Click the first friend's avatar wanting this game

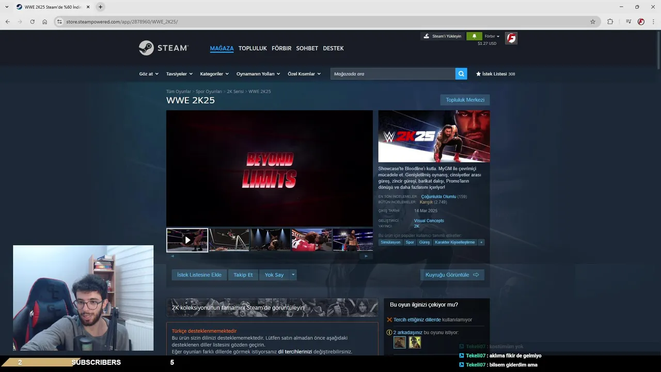click(x=400, y=342)
